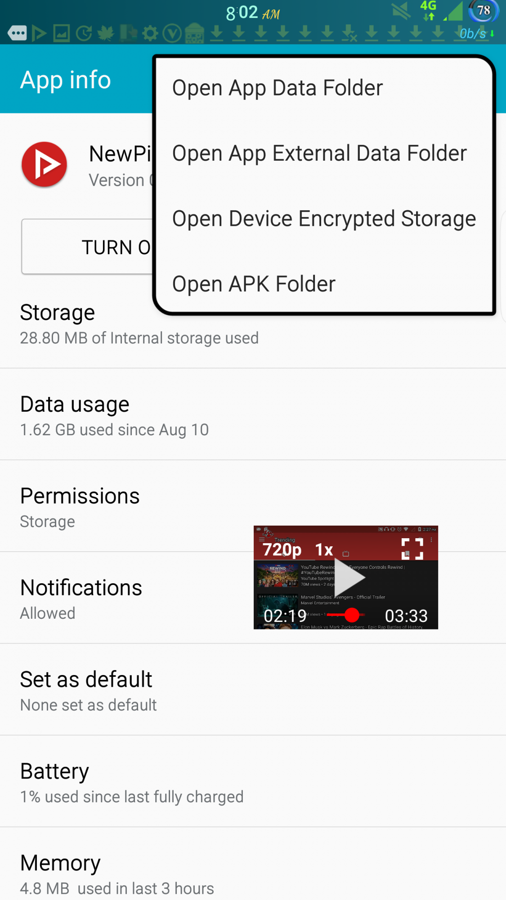
Task: Choose Open APK Folder option
Action: click(254, 284)
